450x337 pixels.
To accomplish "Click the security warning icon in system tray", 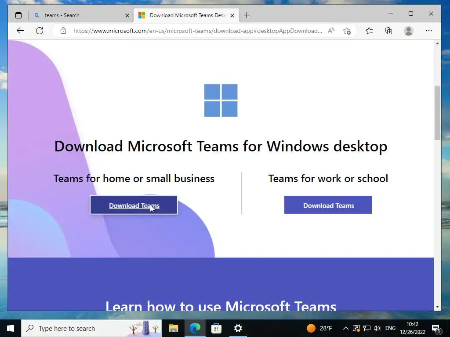I will pos(356,328).
